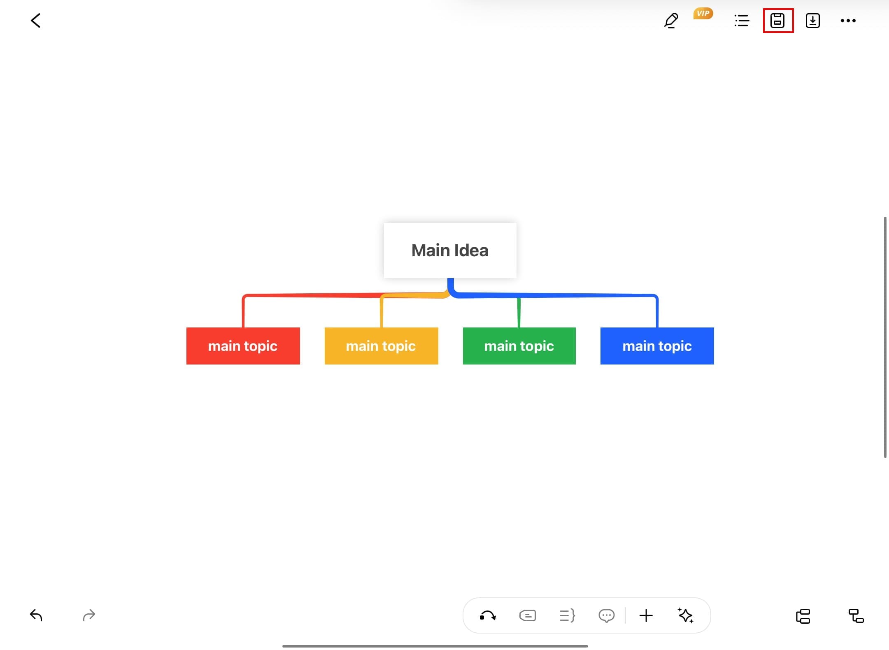Add a summary bracket
Viewport: 889px width, 650px height.
[567, 615]
